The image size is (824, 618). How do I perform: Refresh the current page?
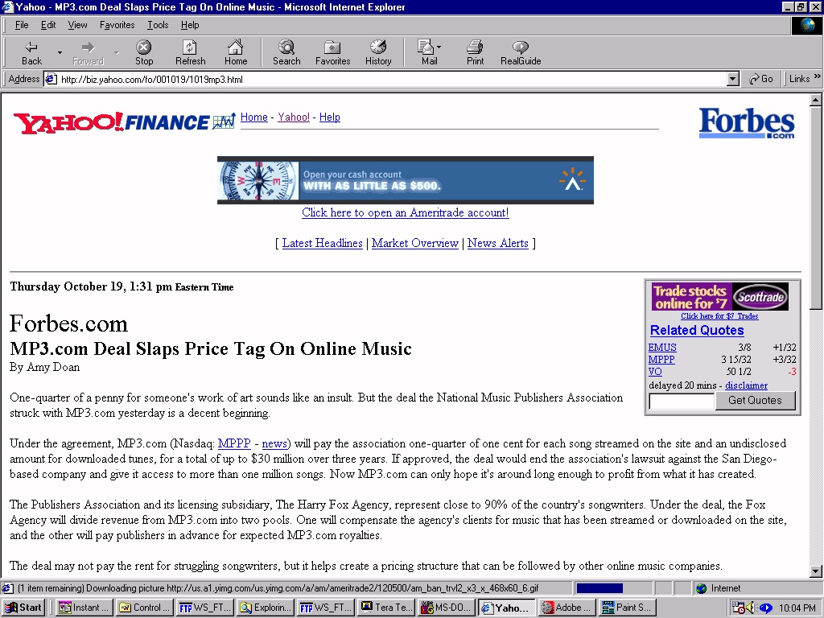190,53
